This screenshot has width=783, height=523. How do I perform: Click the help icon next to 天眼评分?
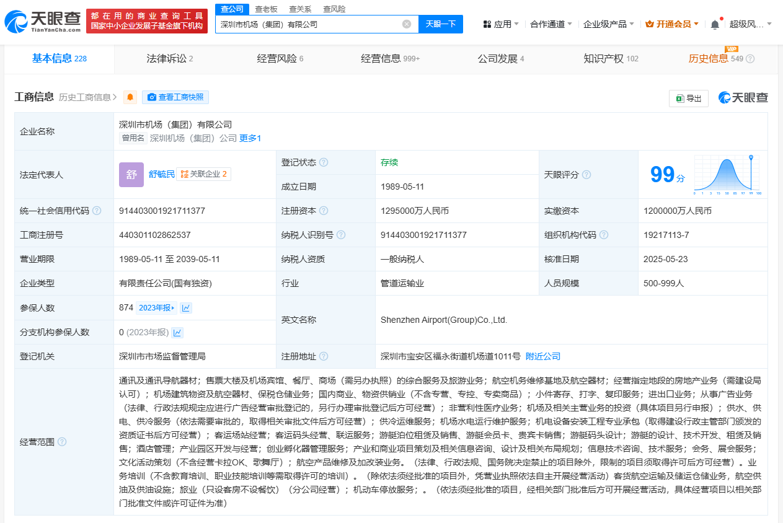(x=586, y=175)
